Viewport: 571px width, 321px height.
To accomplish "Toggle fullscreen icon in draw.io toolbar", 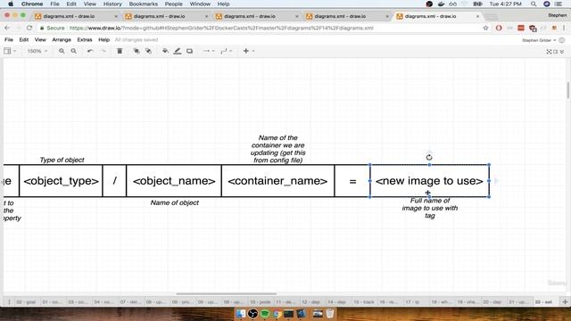I will point(549,52).
